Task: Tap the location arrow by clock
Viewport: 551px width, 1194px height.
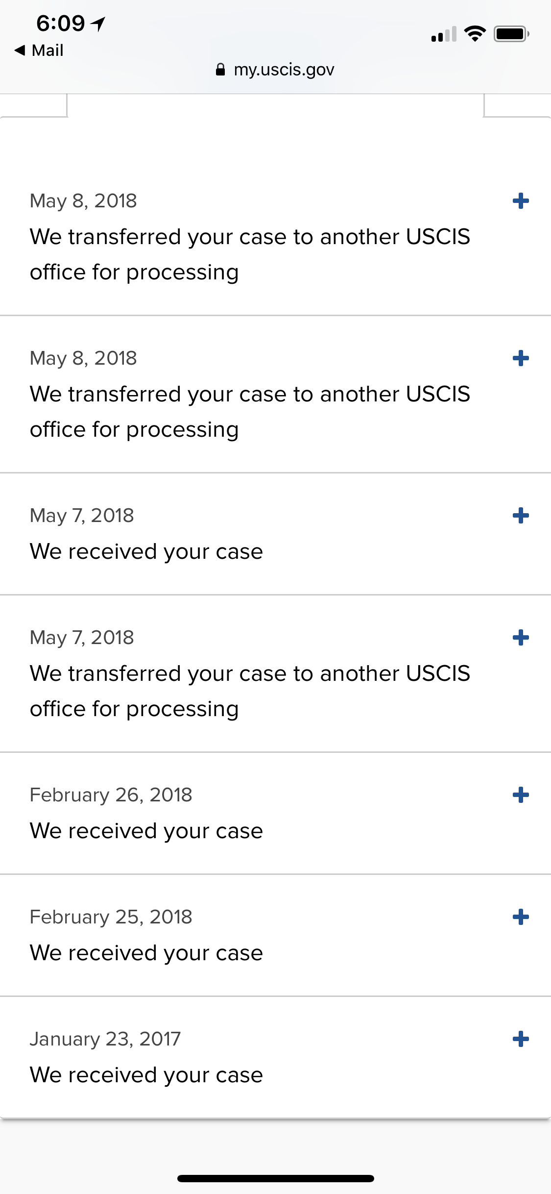Action: click(98, 23)
